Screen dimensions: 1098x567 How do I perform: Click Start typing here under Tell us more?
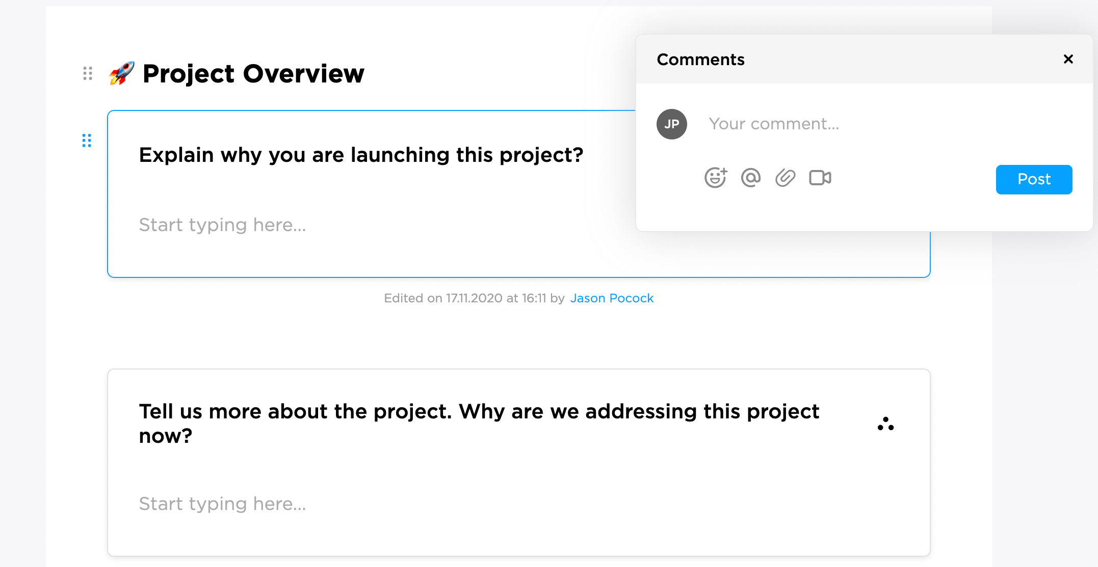(222, 504)
